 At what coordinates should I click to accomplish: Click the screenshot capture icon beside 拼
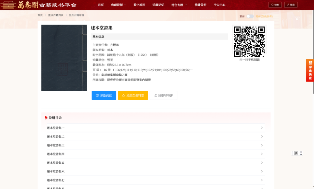pos(301,153)
